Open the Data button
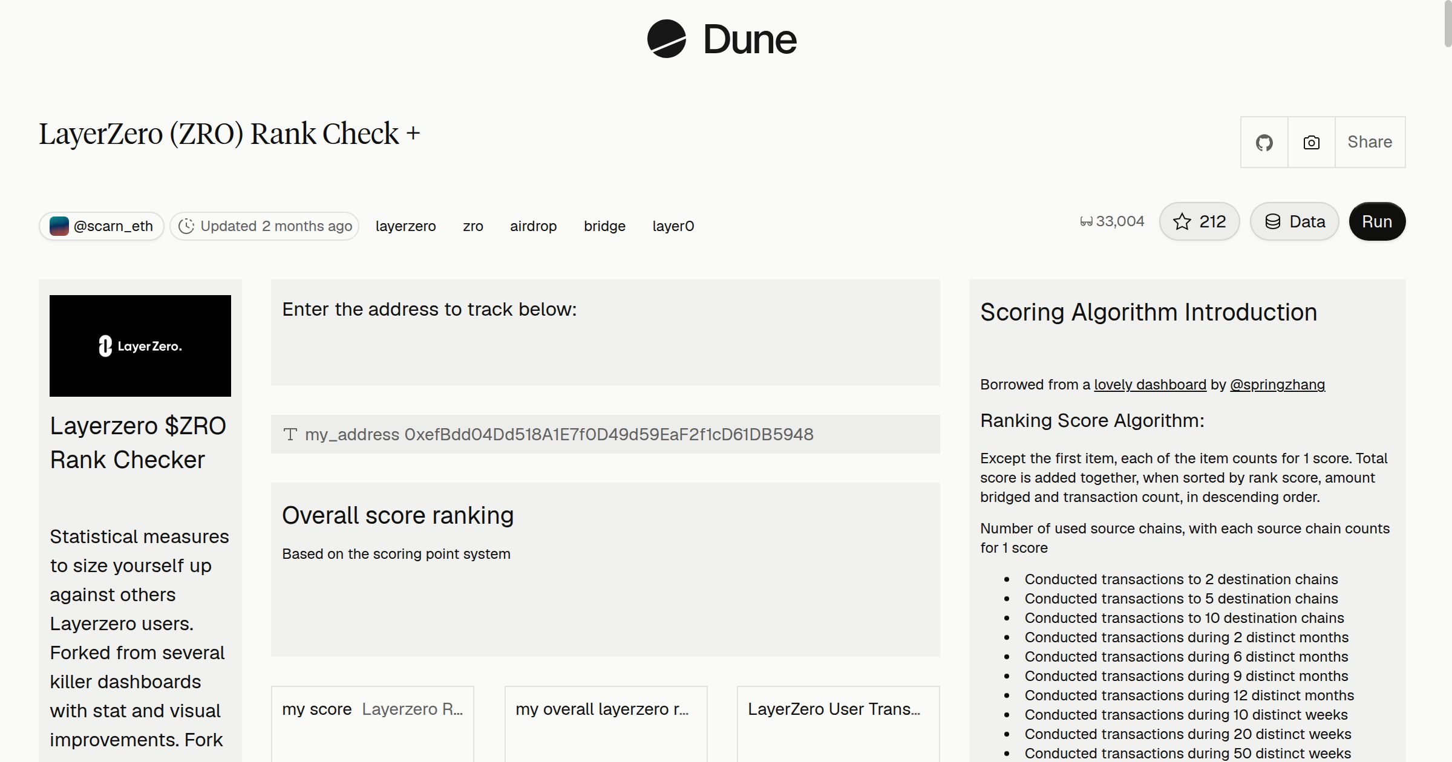The width and height of the screenshot is (1452, 762). [x=1294, y=221]
